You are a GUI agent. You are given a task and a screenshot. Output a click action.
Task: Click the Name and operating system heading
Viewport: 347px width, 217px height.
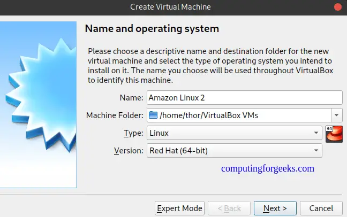coord(152,29)
